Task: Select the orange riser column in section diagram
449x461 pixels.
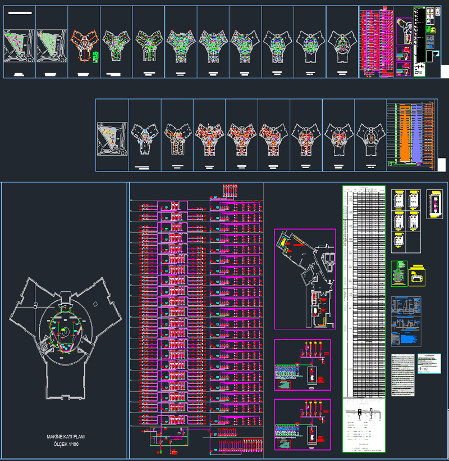Action: click(406, 135)
